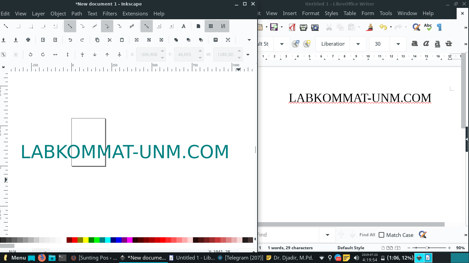Screen dimensions: 469x263
Task: Open the font size 30 dropdown
Action: pyautogui.click(x=398, y=44)
